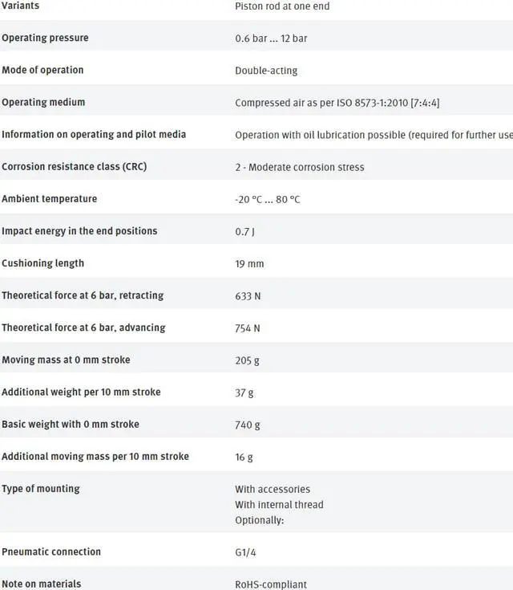Select the '0.6 bar ... 12 bar' value
This screenshot has height=590, width=513.
tap(271, 39)
